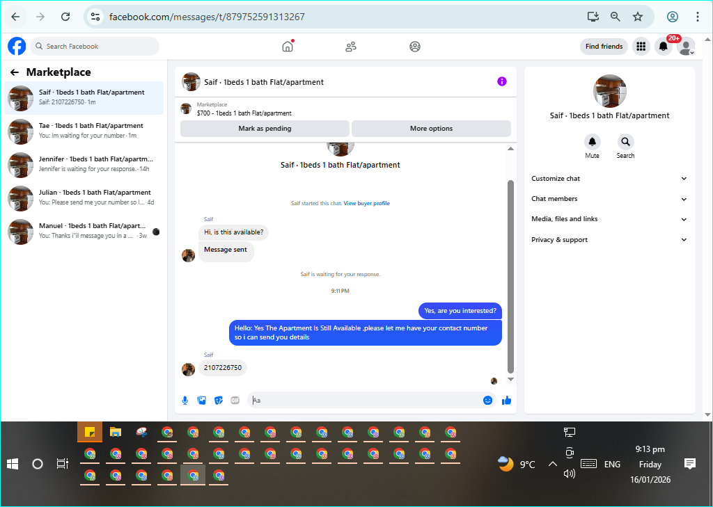Mute the conversation with the bell icon
This screenshot has height=507, width=713.
pyautogui.click(x=592, y=142)
